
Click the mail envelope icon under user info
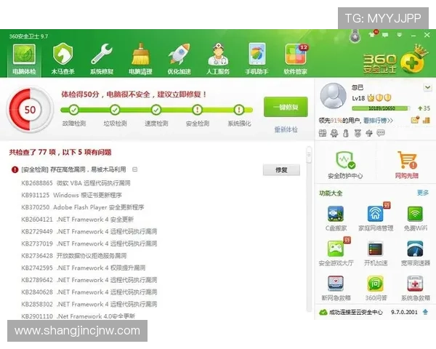point(415,120)
